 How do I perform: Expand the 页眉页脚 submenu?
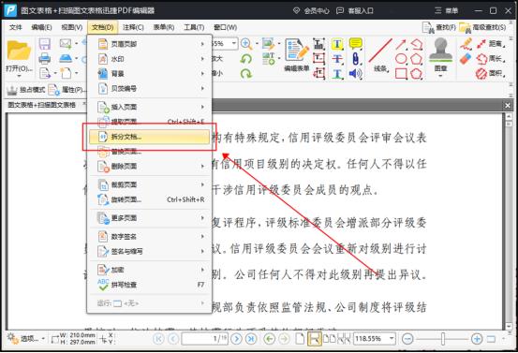pos(150,44)
